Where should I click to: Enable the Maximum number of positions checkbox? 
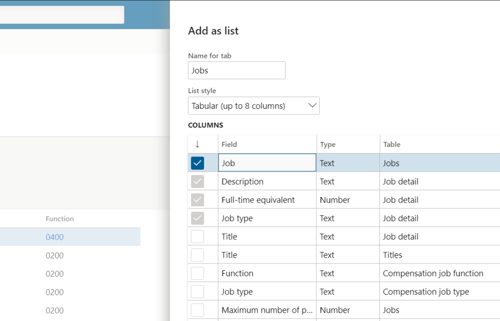pos(197,310)
